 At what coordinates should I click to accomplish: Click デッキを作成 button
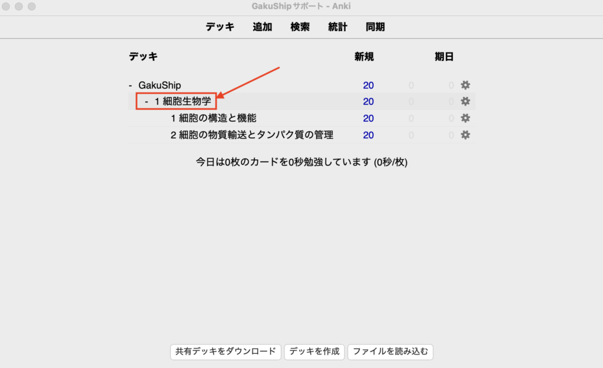[x=314, y=352]
